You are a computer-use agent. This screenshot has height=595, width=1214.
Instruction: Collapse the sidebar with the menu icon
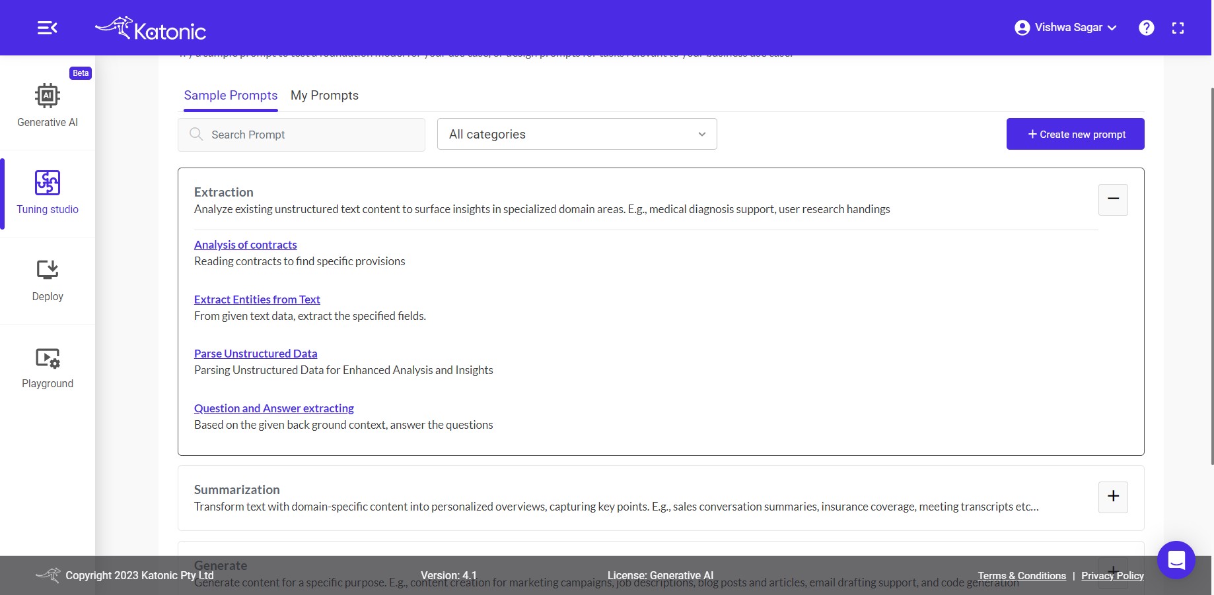tap(47, 28)
